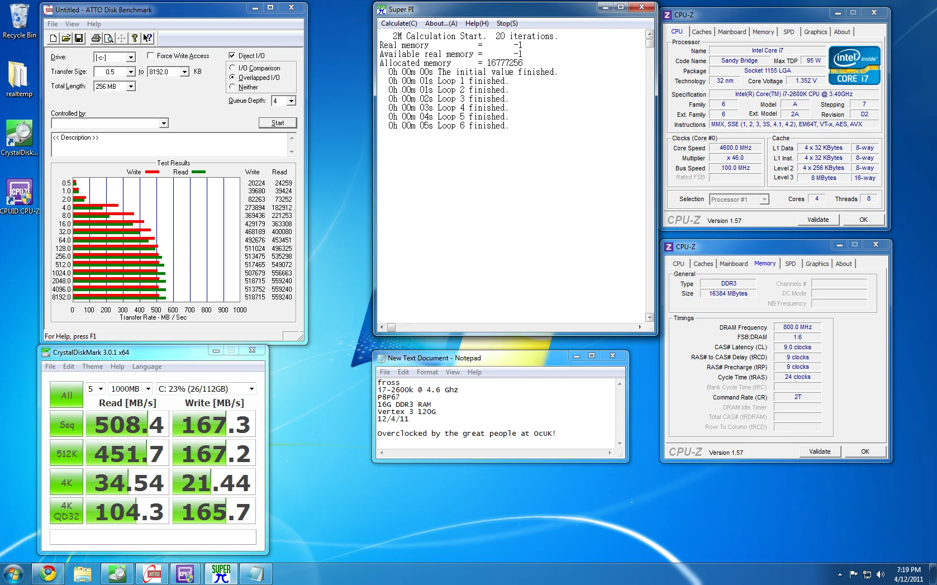Click the Seq test button in CrystalDiskMark
This screenshot has height=585, width=937.
pyautogui.click(x=66, y=425)
